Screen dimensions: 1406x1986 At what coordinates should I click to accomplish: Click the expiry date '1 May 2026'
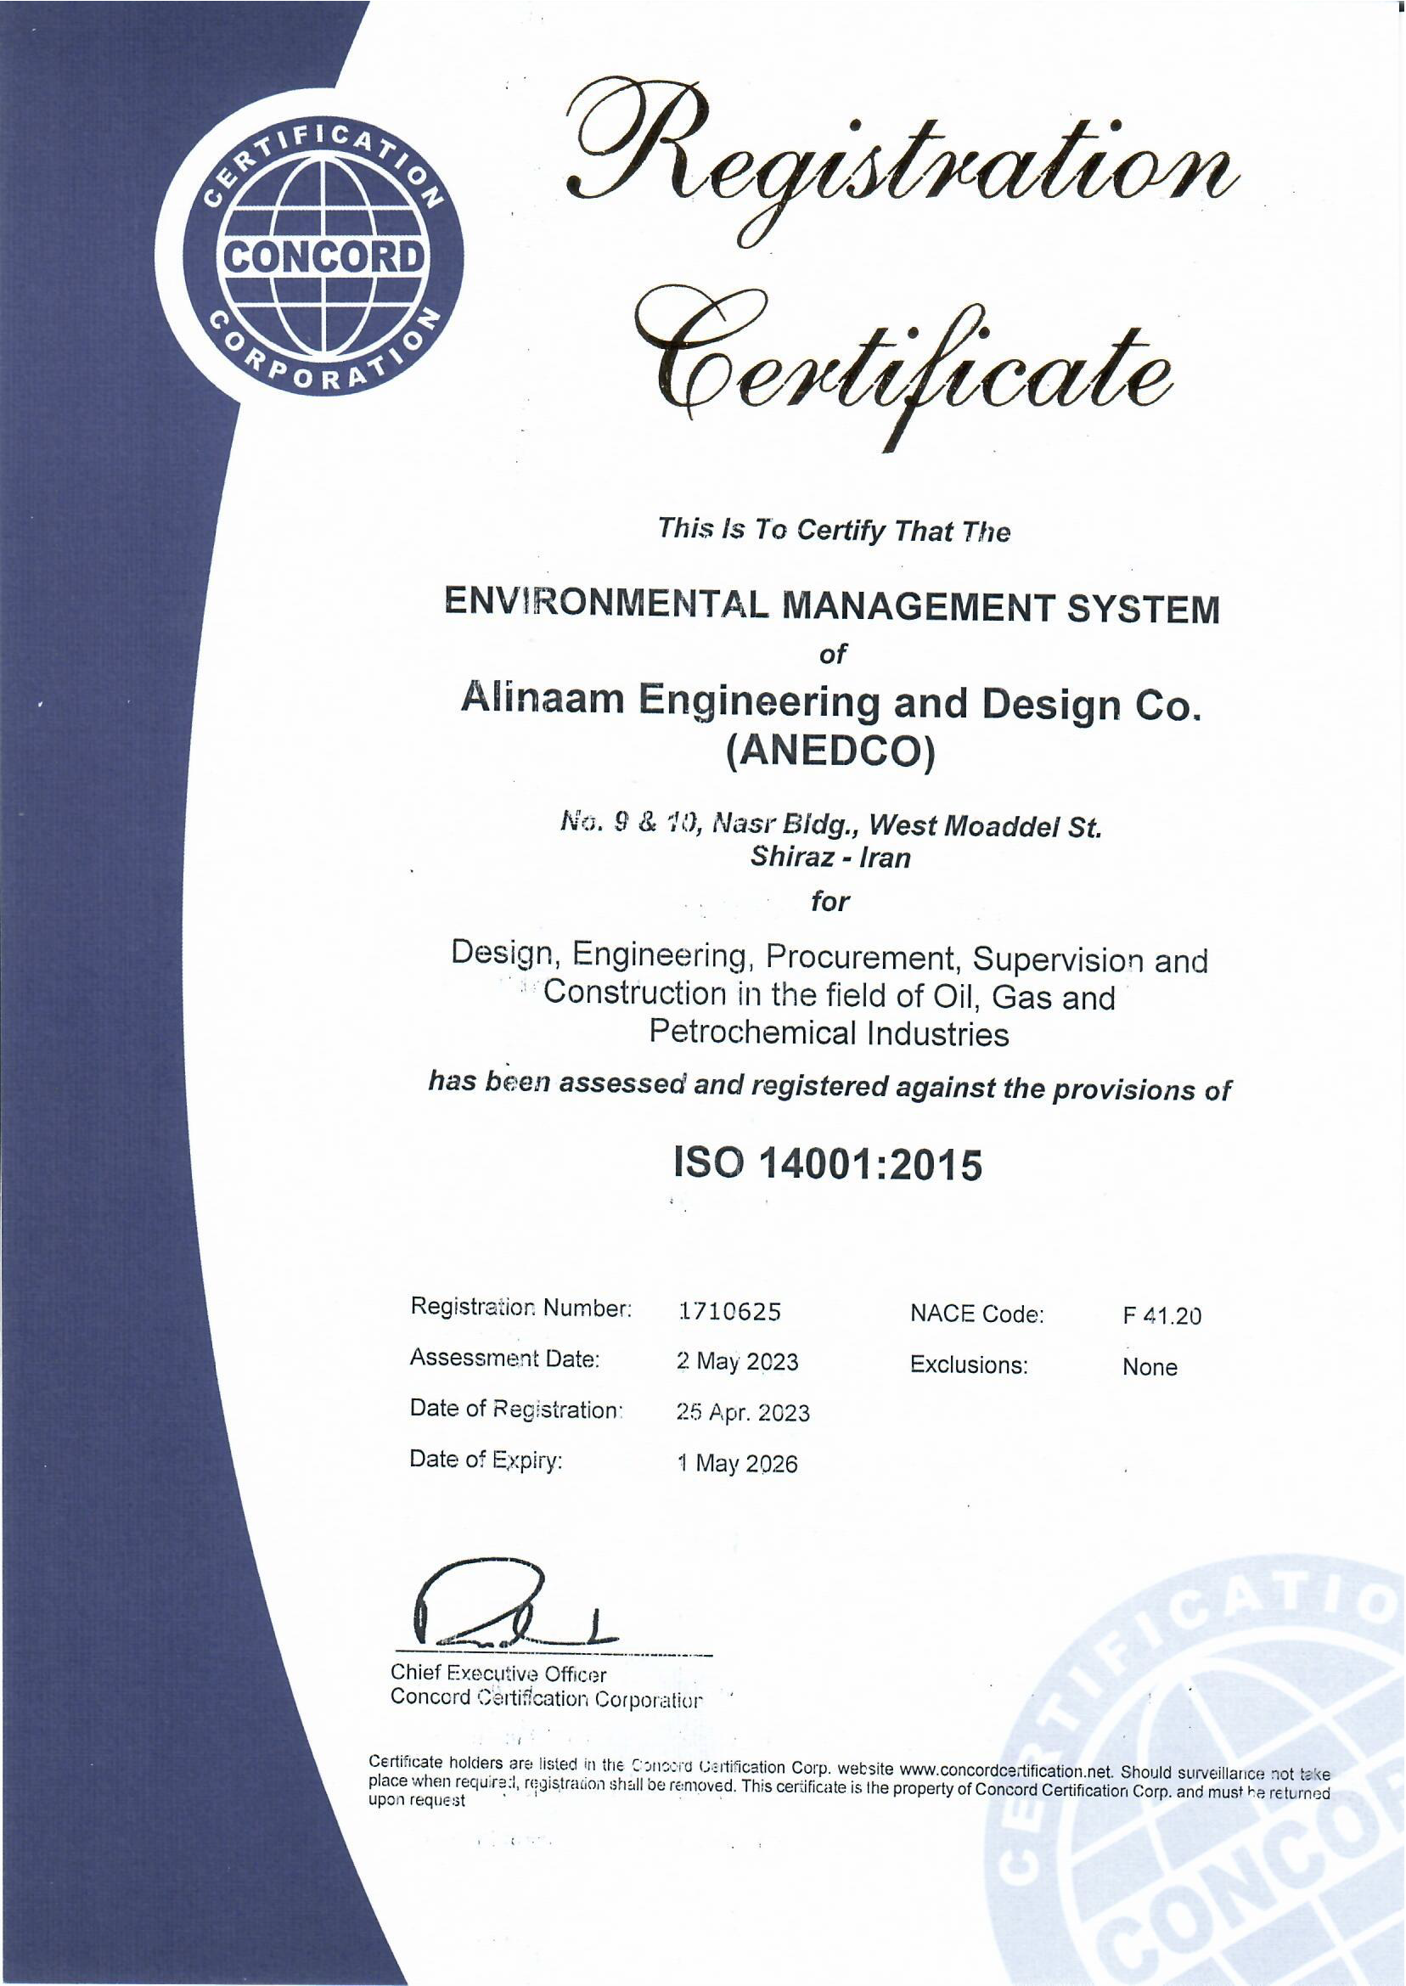click(x=738, y=1464)
